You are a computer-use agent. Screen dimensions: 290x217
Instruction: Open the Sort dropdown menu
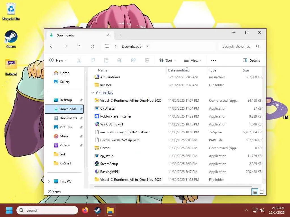(x=168, y=60)
